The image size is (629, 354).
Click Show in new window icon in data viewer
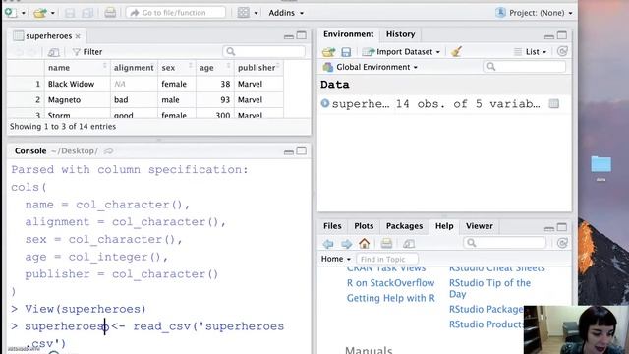pos(53,52)
